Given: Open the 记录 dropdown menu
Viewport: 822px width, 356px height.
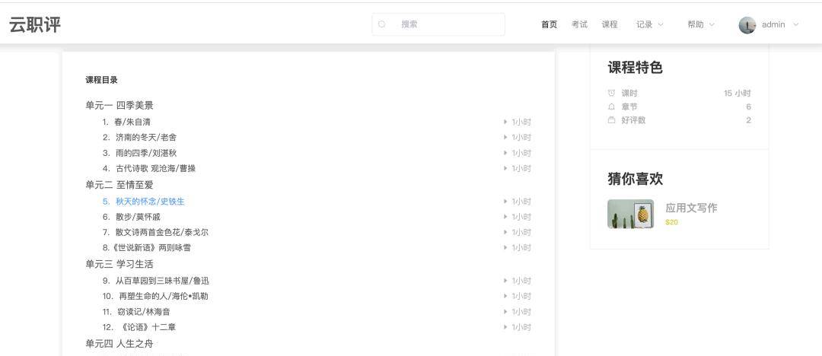Looking at the screenshot, I should (x=649, y=24).
